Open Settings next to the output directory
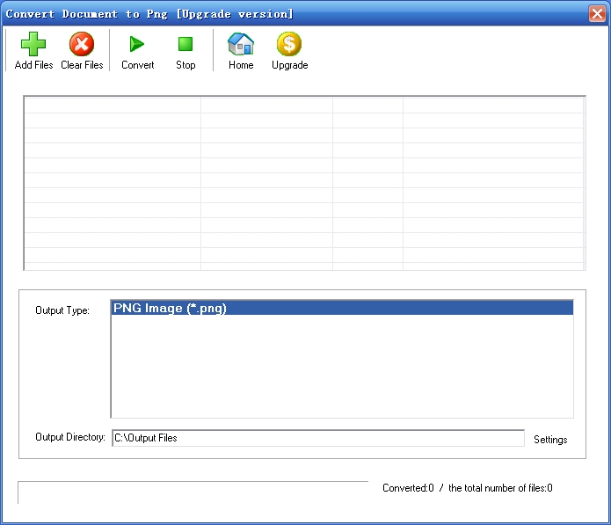This screenshot has height=525, width=611. 550,439
